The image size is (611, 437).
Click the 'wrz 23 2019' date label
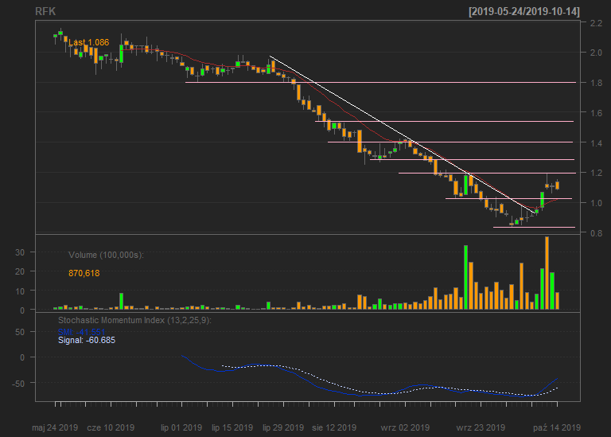click(x=481, y=427)
